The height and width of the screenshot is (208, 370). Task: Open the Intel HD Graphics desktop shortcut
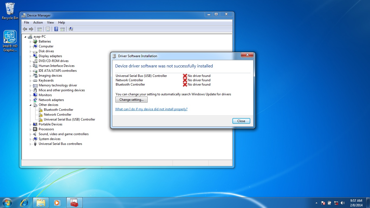10,37
